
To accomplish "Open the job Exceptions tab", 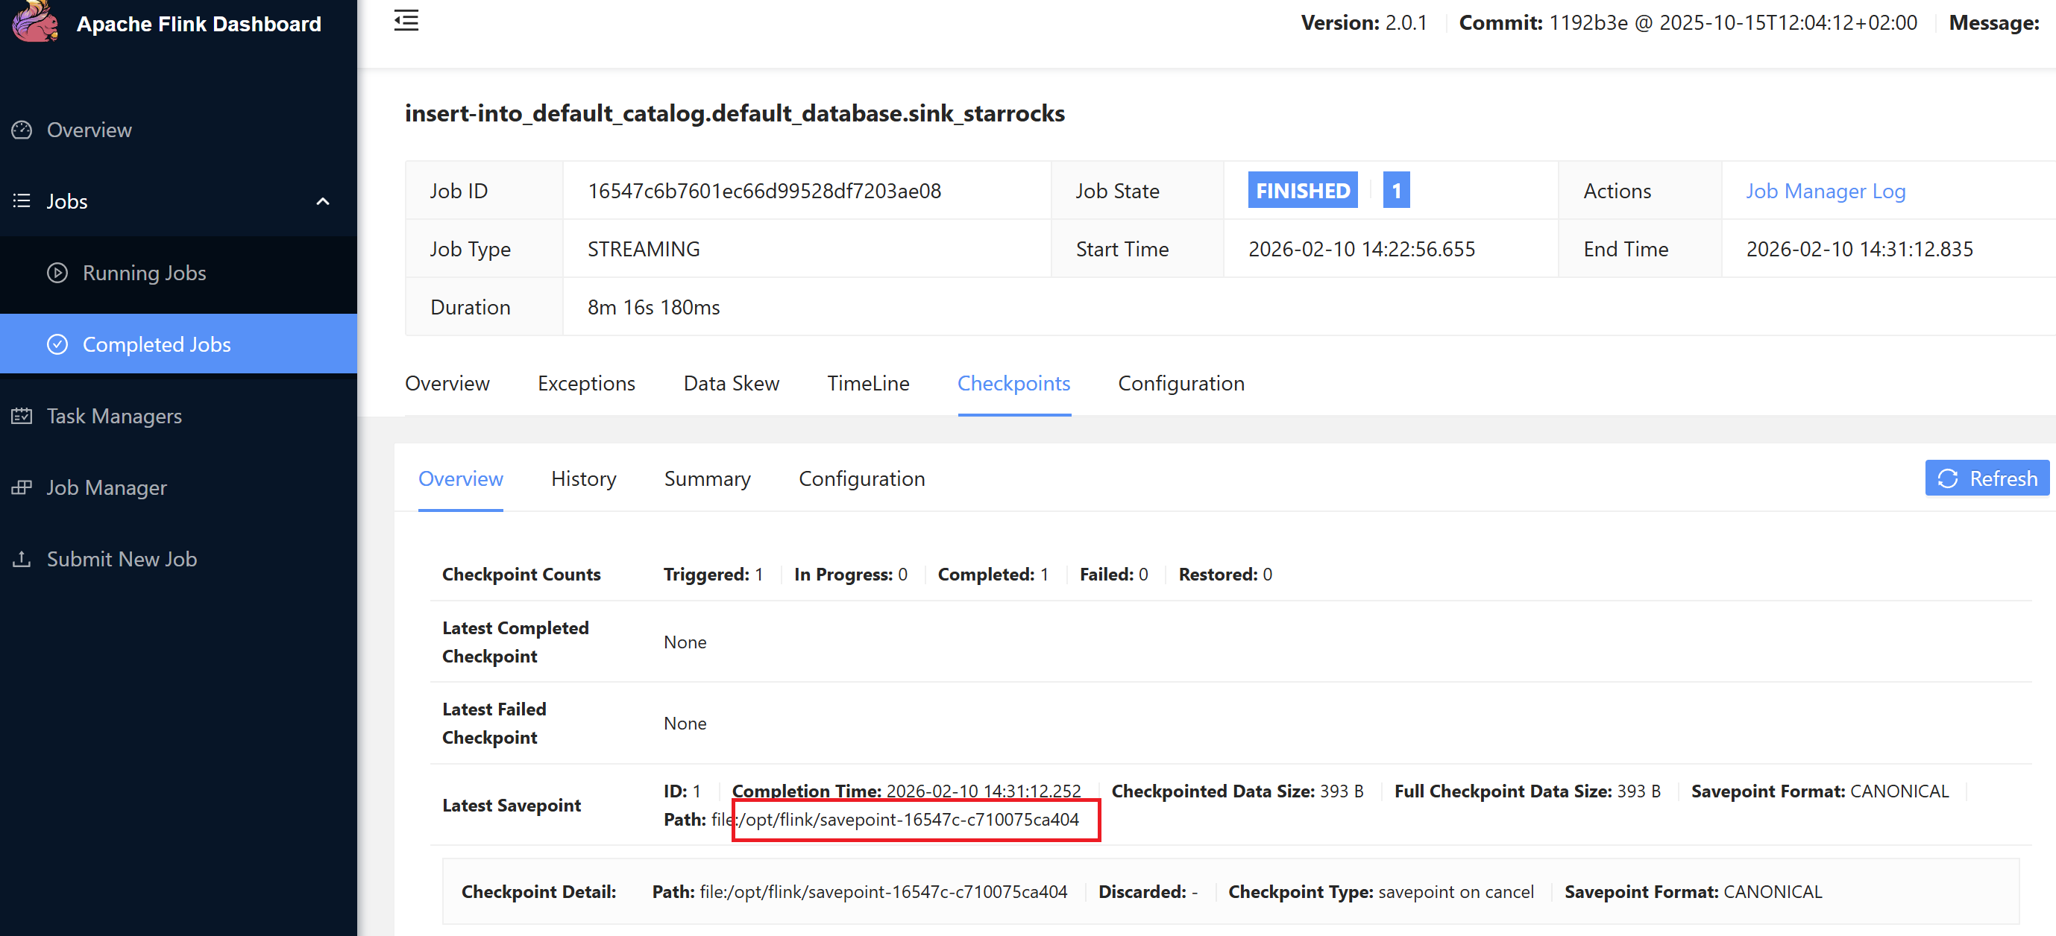I will 586,384.
